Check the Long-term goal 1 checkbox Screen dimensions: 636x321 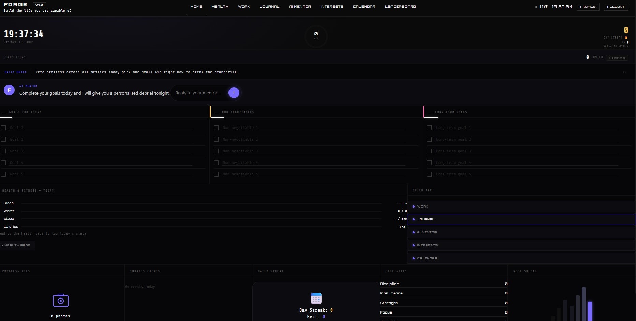click(x=429, y=128)
